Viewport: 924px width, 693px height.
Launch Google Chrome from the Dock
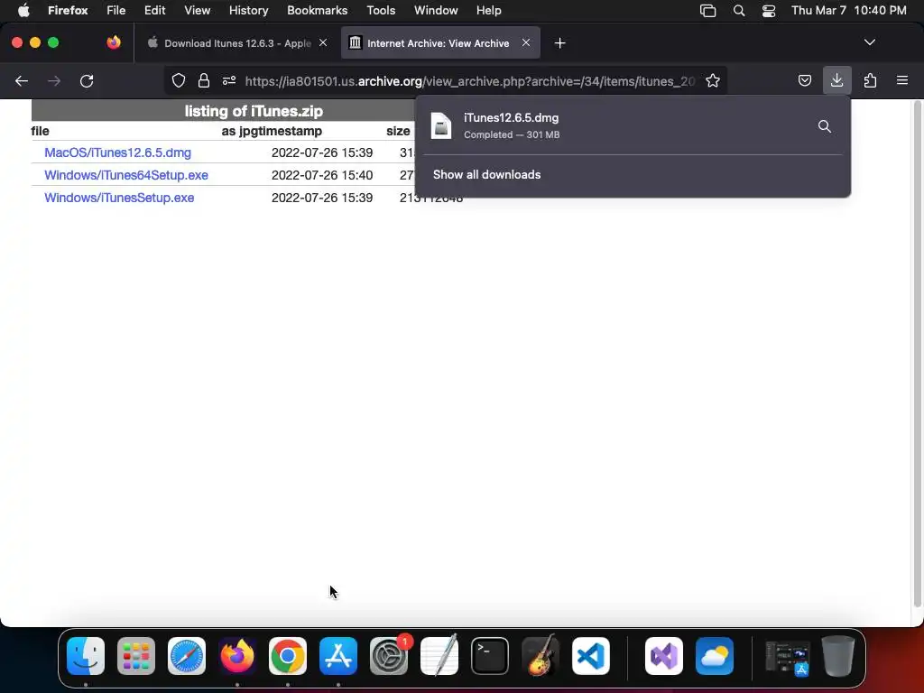click(288, 656)
